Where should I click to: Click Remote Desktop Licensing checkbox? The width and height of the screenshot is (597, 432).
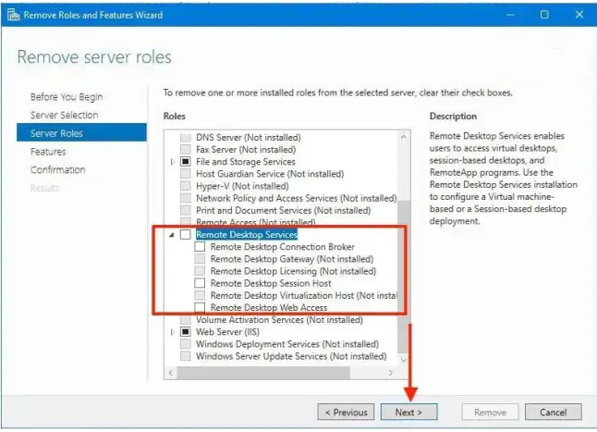(200, 271)
